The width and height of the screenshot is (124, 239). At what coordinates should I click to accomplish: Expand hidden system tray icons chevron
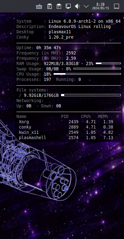[x=86, y=6]
